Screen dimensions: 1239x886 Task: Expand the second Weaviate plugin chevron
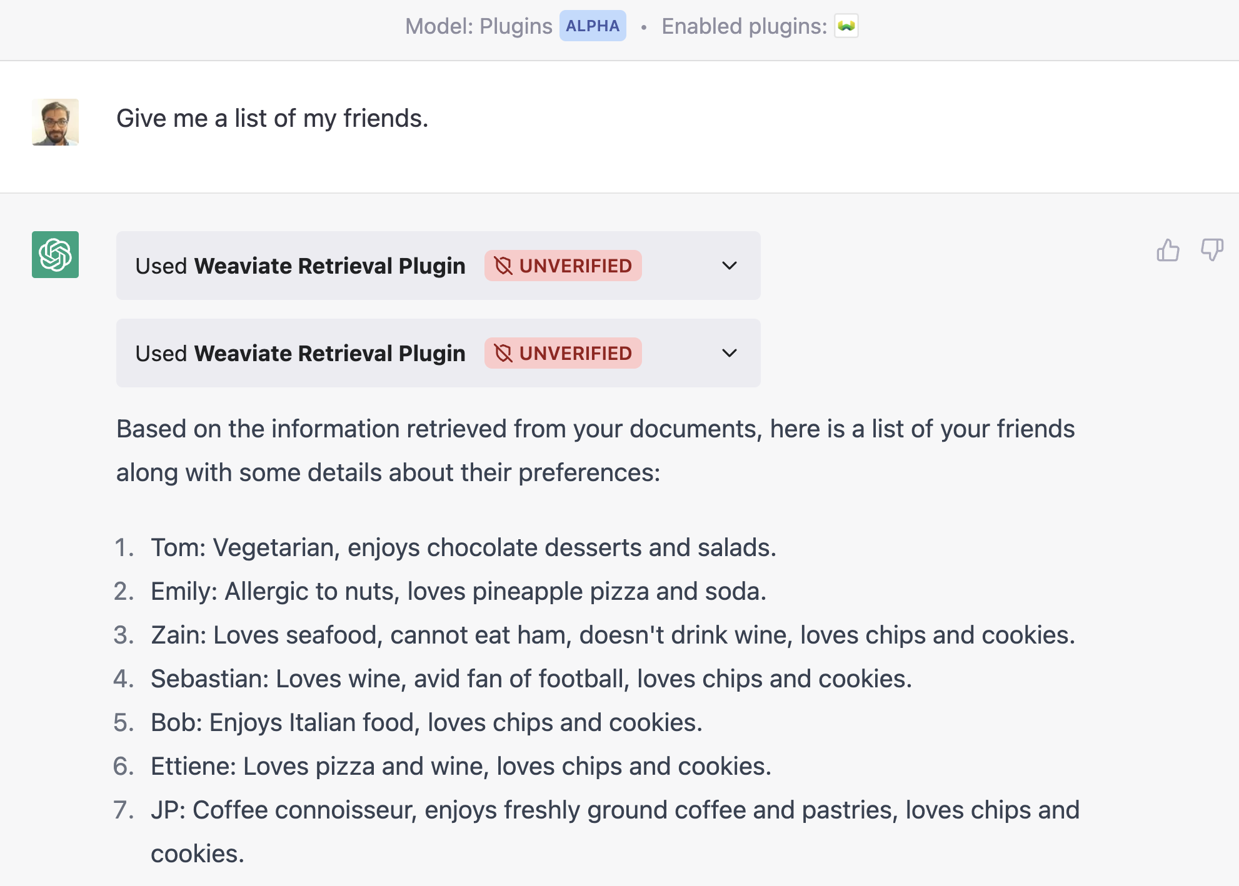click(729, 354)
